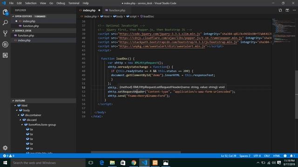
Task: Open the Manage gear settings icon
Action: (5, 148)
